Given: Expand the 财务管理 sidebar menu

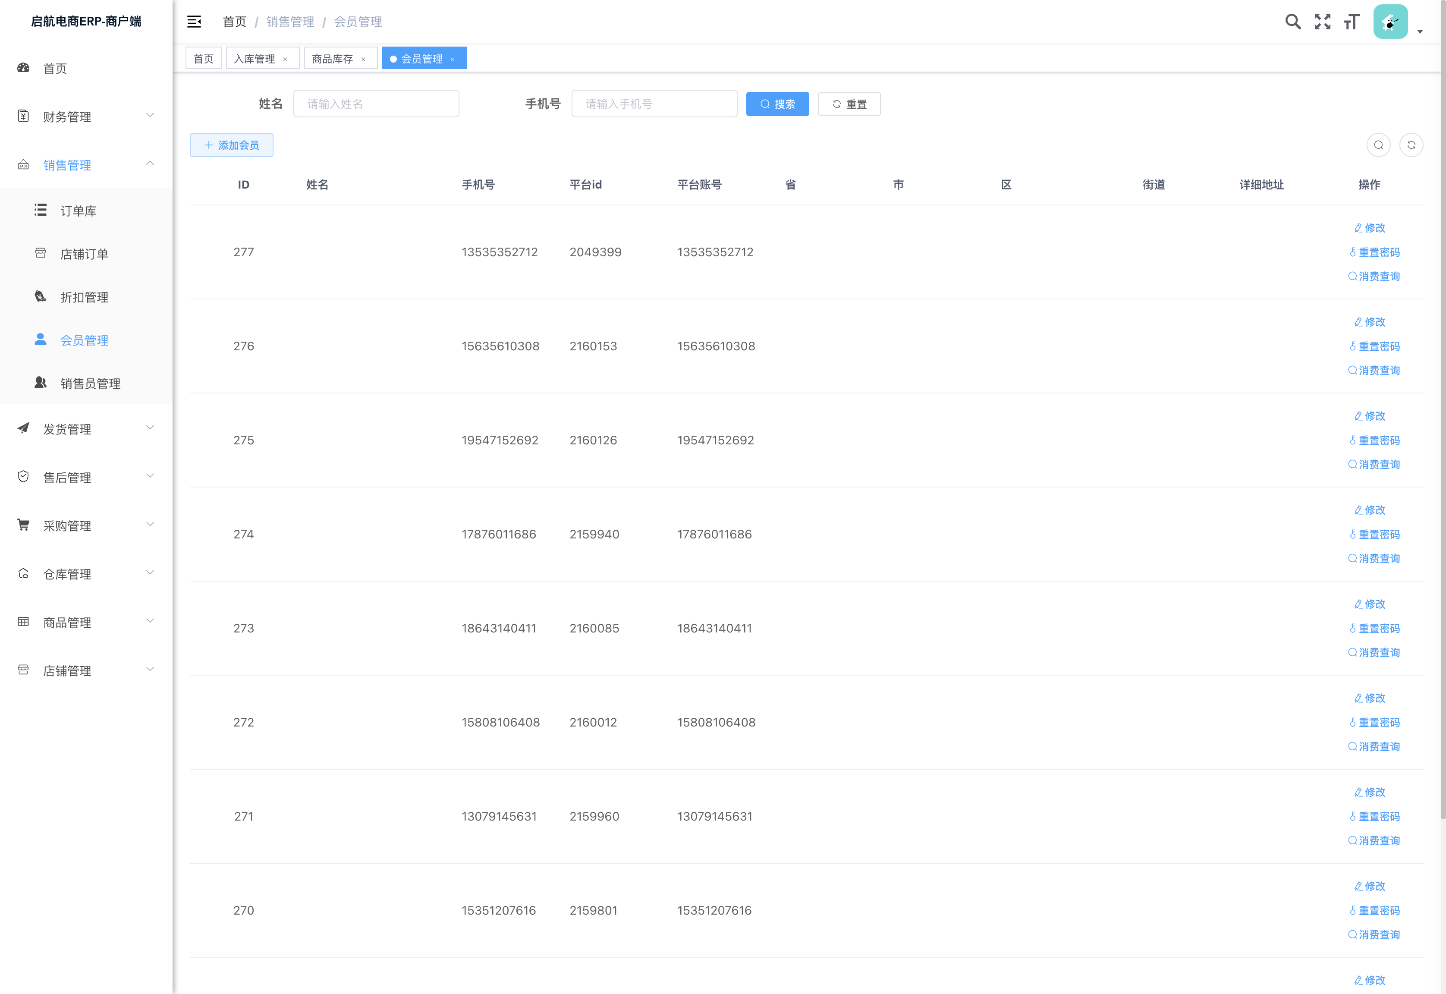Looking at the screenshot, I should (x=86, y=116).
